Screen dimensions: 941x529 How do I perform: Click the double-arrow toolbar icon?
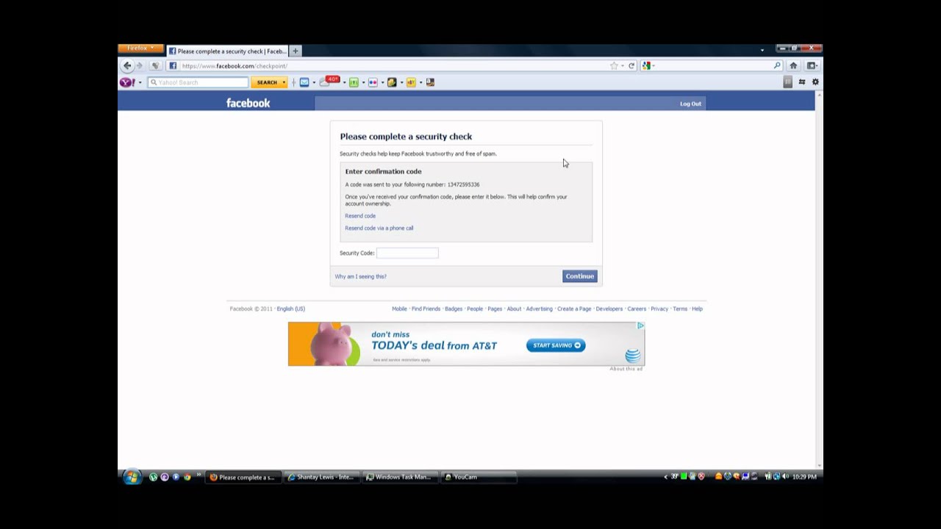(802, 82)
